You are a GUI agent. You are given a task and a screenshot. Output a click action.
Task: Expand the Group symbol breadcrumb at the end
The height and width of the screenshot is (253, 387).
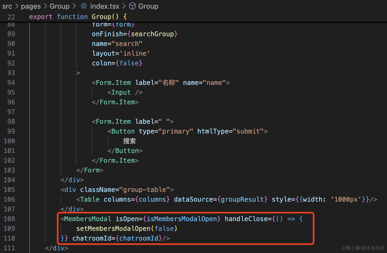[x=148, y=6]
